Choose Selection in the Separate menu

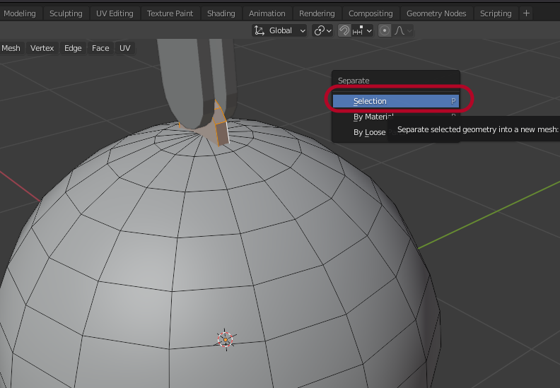[396, 101]
